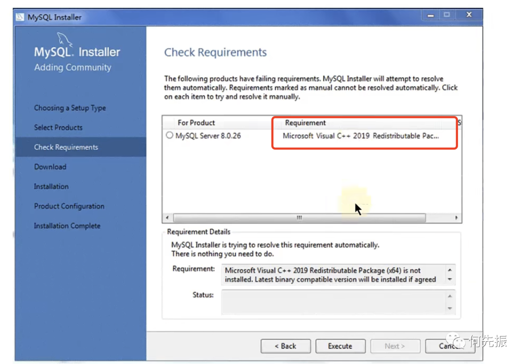Open the Download step in sidebar
The height and width of the screenshot is (364, 524).
pyautogui.click(x=50, y=167)
